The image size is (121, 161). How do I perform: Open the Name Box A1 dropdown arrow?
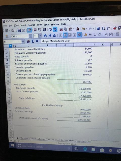click(23, 42)
